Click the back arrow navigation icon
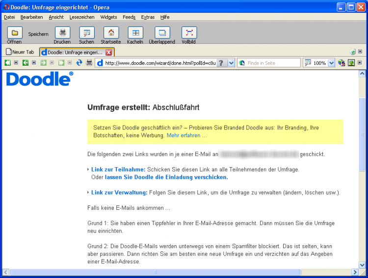The image size is (368, 278). point(26,63)
